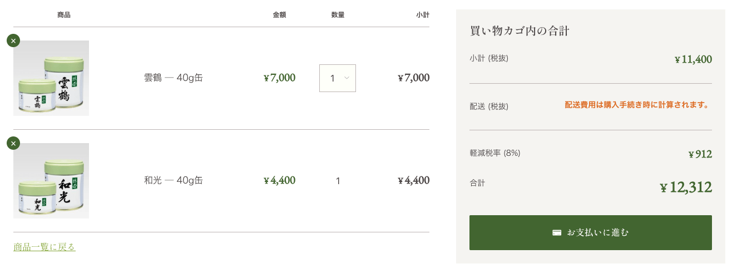Click the 買い物カゴ内の合計 heading
Screen dimensions: 732x264
click(519, 31)
